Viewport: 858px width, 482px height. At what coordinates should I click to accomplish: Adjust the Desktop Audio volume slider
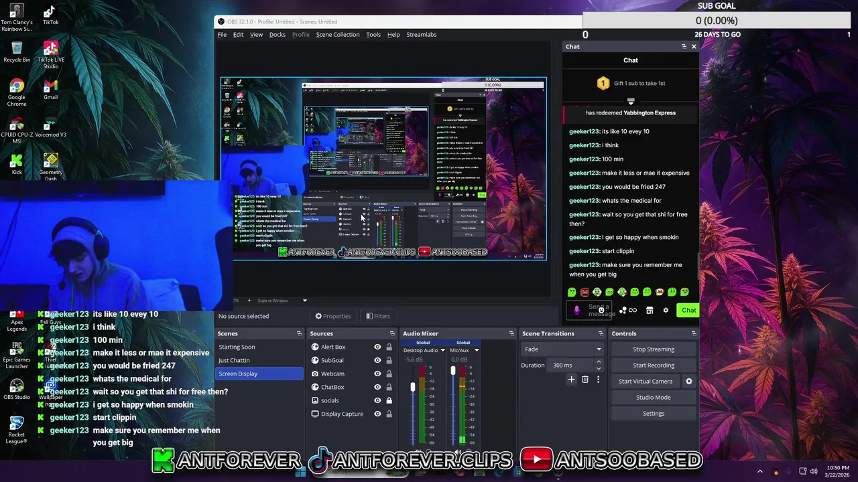pos(413,387)
